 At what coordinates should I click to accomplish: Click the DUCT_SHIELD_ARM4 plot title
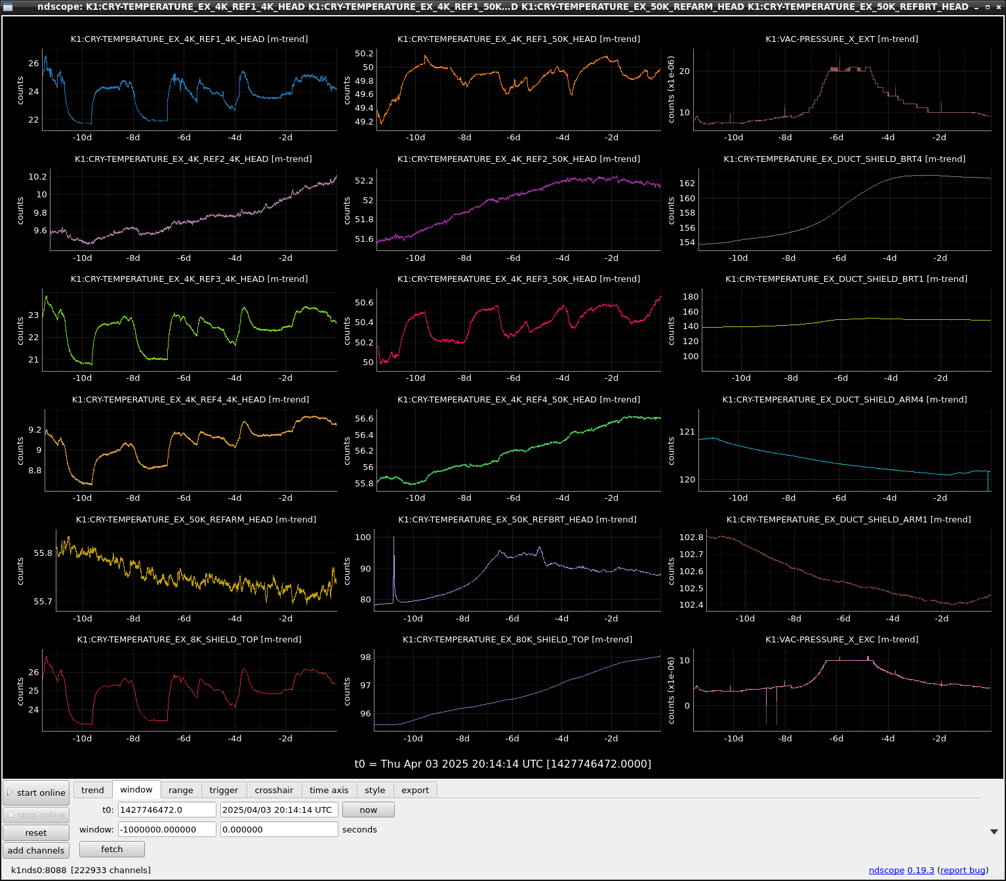pyautogui.click(x=845, y=400)
